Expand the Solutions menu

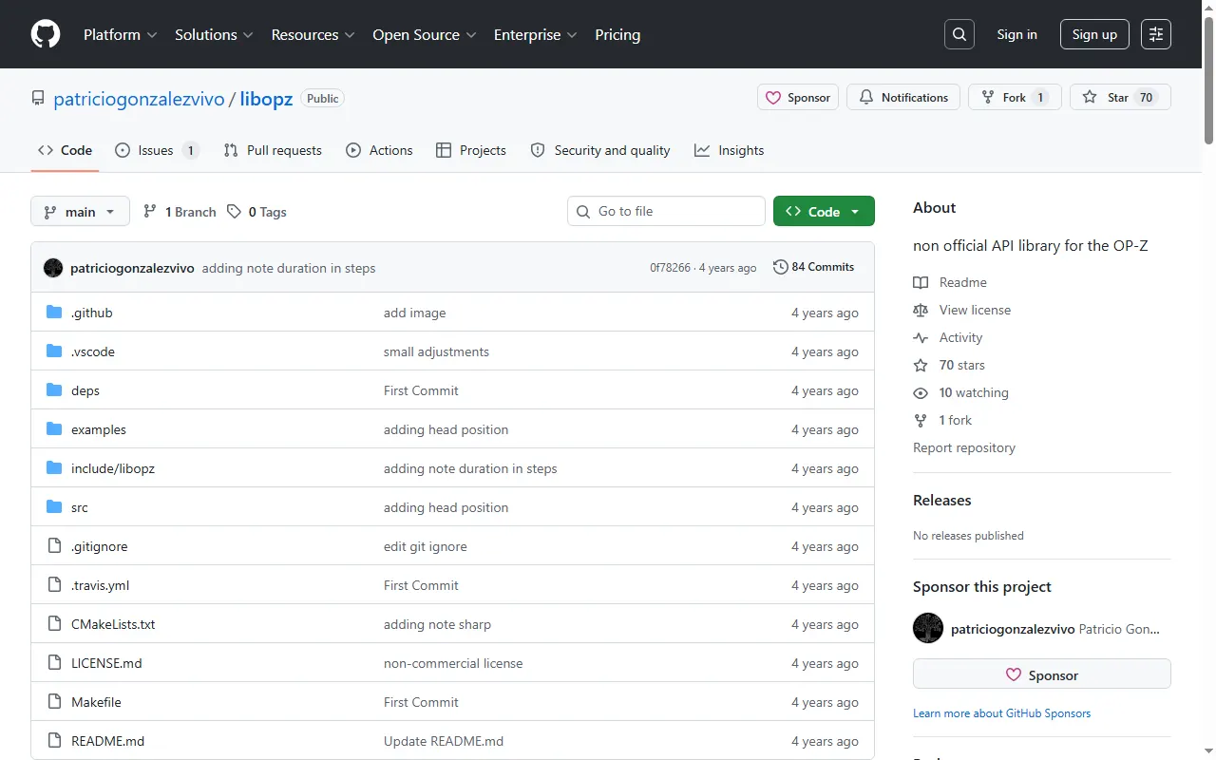click(x=214, y=34)
